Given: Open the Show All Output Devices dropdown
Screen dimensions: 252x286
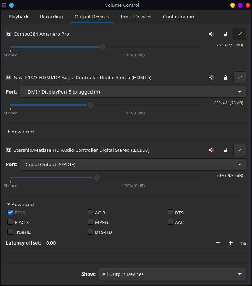Looking at the screenshot, I should [172, 274].
